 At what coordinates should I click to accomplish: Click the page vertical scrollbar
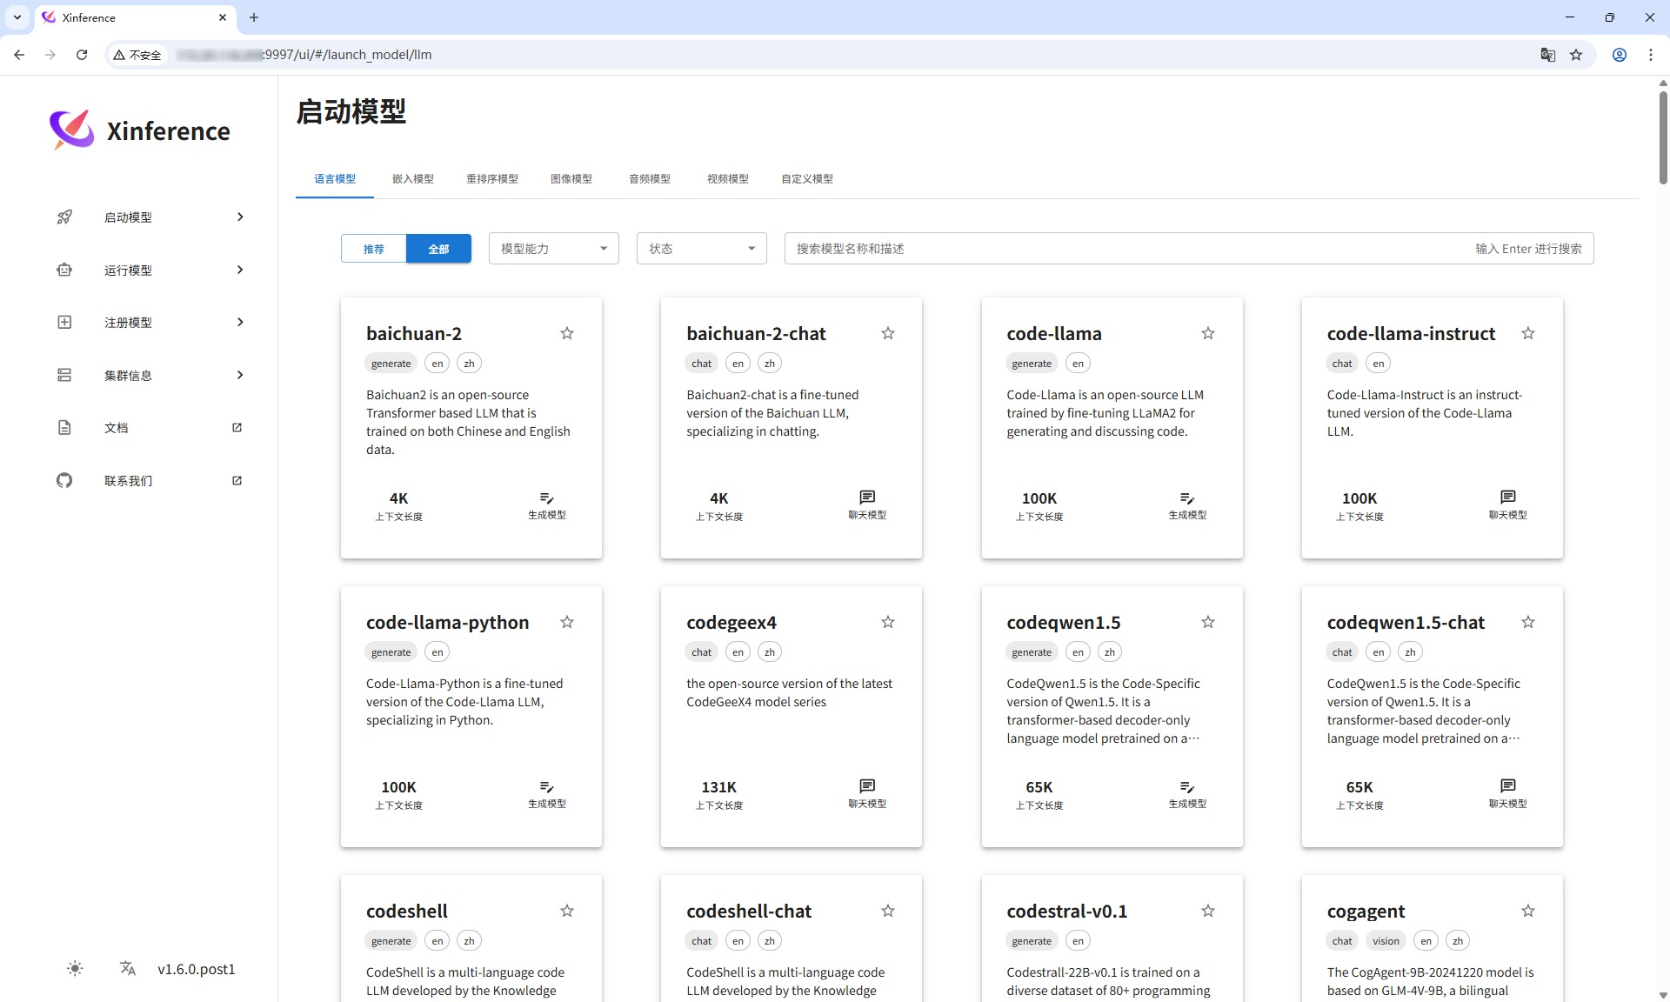point(1663,139)
